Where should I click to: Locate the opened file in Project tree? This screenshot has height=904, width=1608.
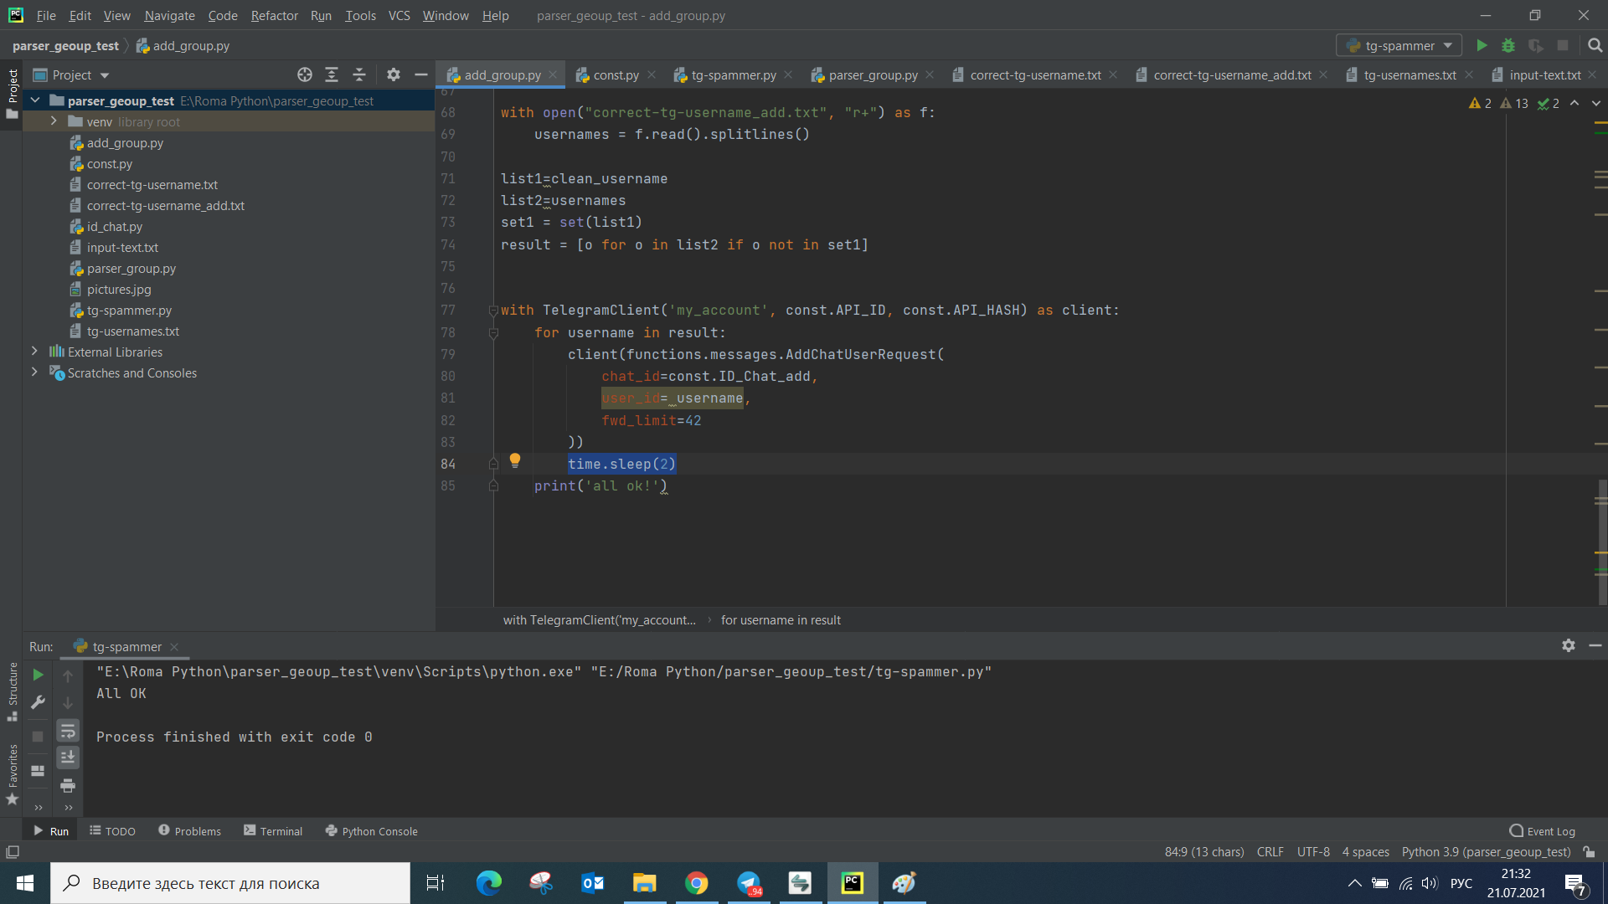305,75
